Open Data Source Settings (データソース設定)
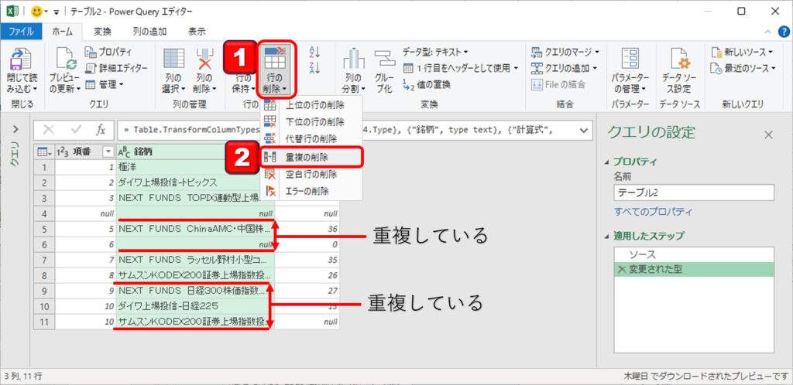Viewport: 793px width, 385px height. pyautogui.click(x=679, y=70)
